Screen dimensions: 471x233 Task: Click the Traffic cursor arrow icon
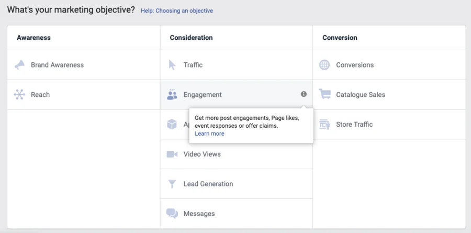(x=172, y=65)
